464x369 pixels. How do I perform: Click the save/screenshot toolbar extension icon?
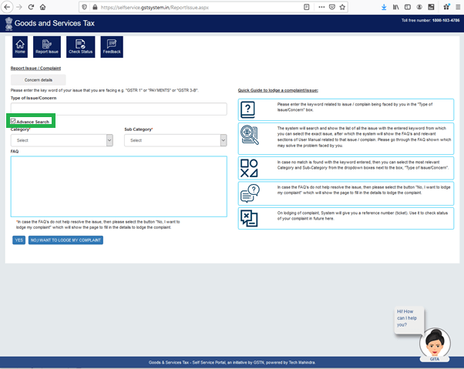point(431,7)
